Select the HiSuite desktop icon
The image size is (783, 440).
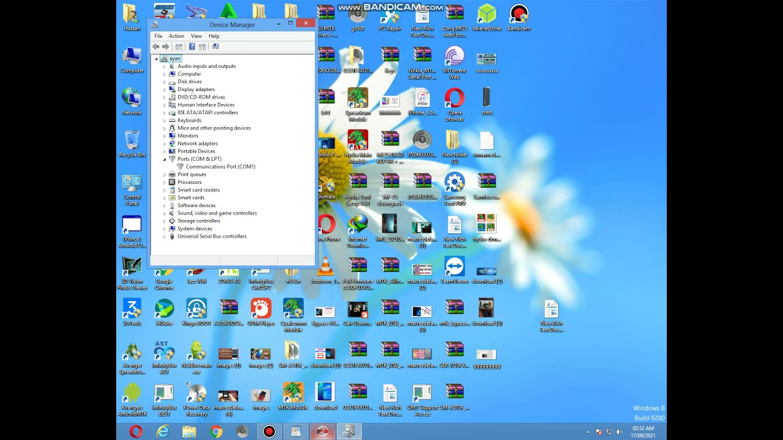click(164, 312)
